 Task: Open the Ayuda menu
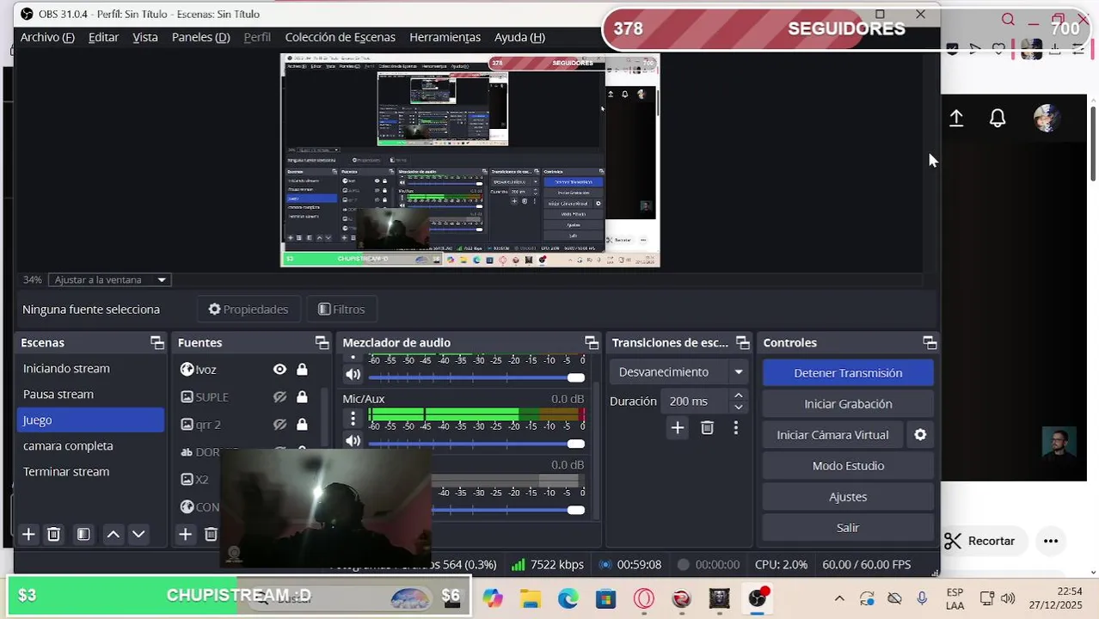pos(519,37)
